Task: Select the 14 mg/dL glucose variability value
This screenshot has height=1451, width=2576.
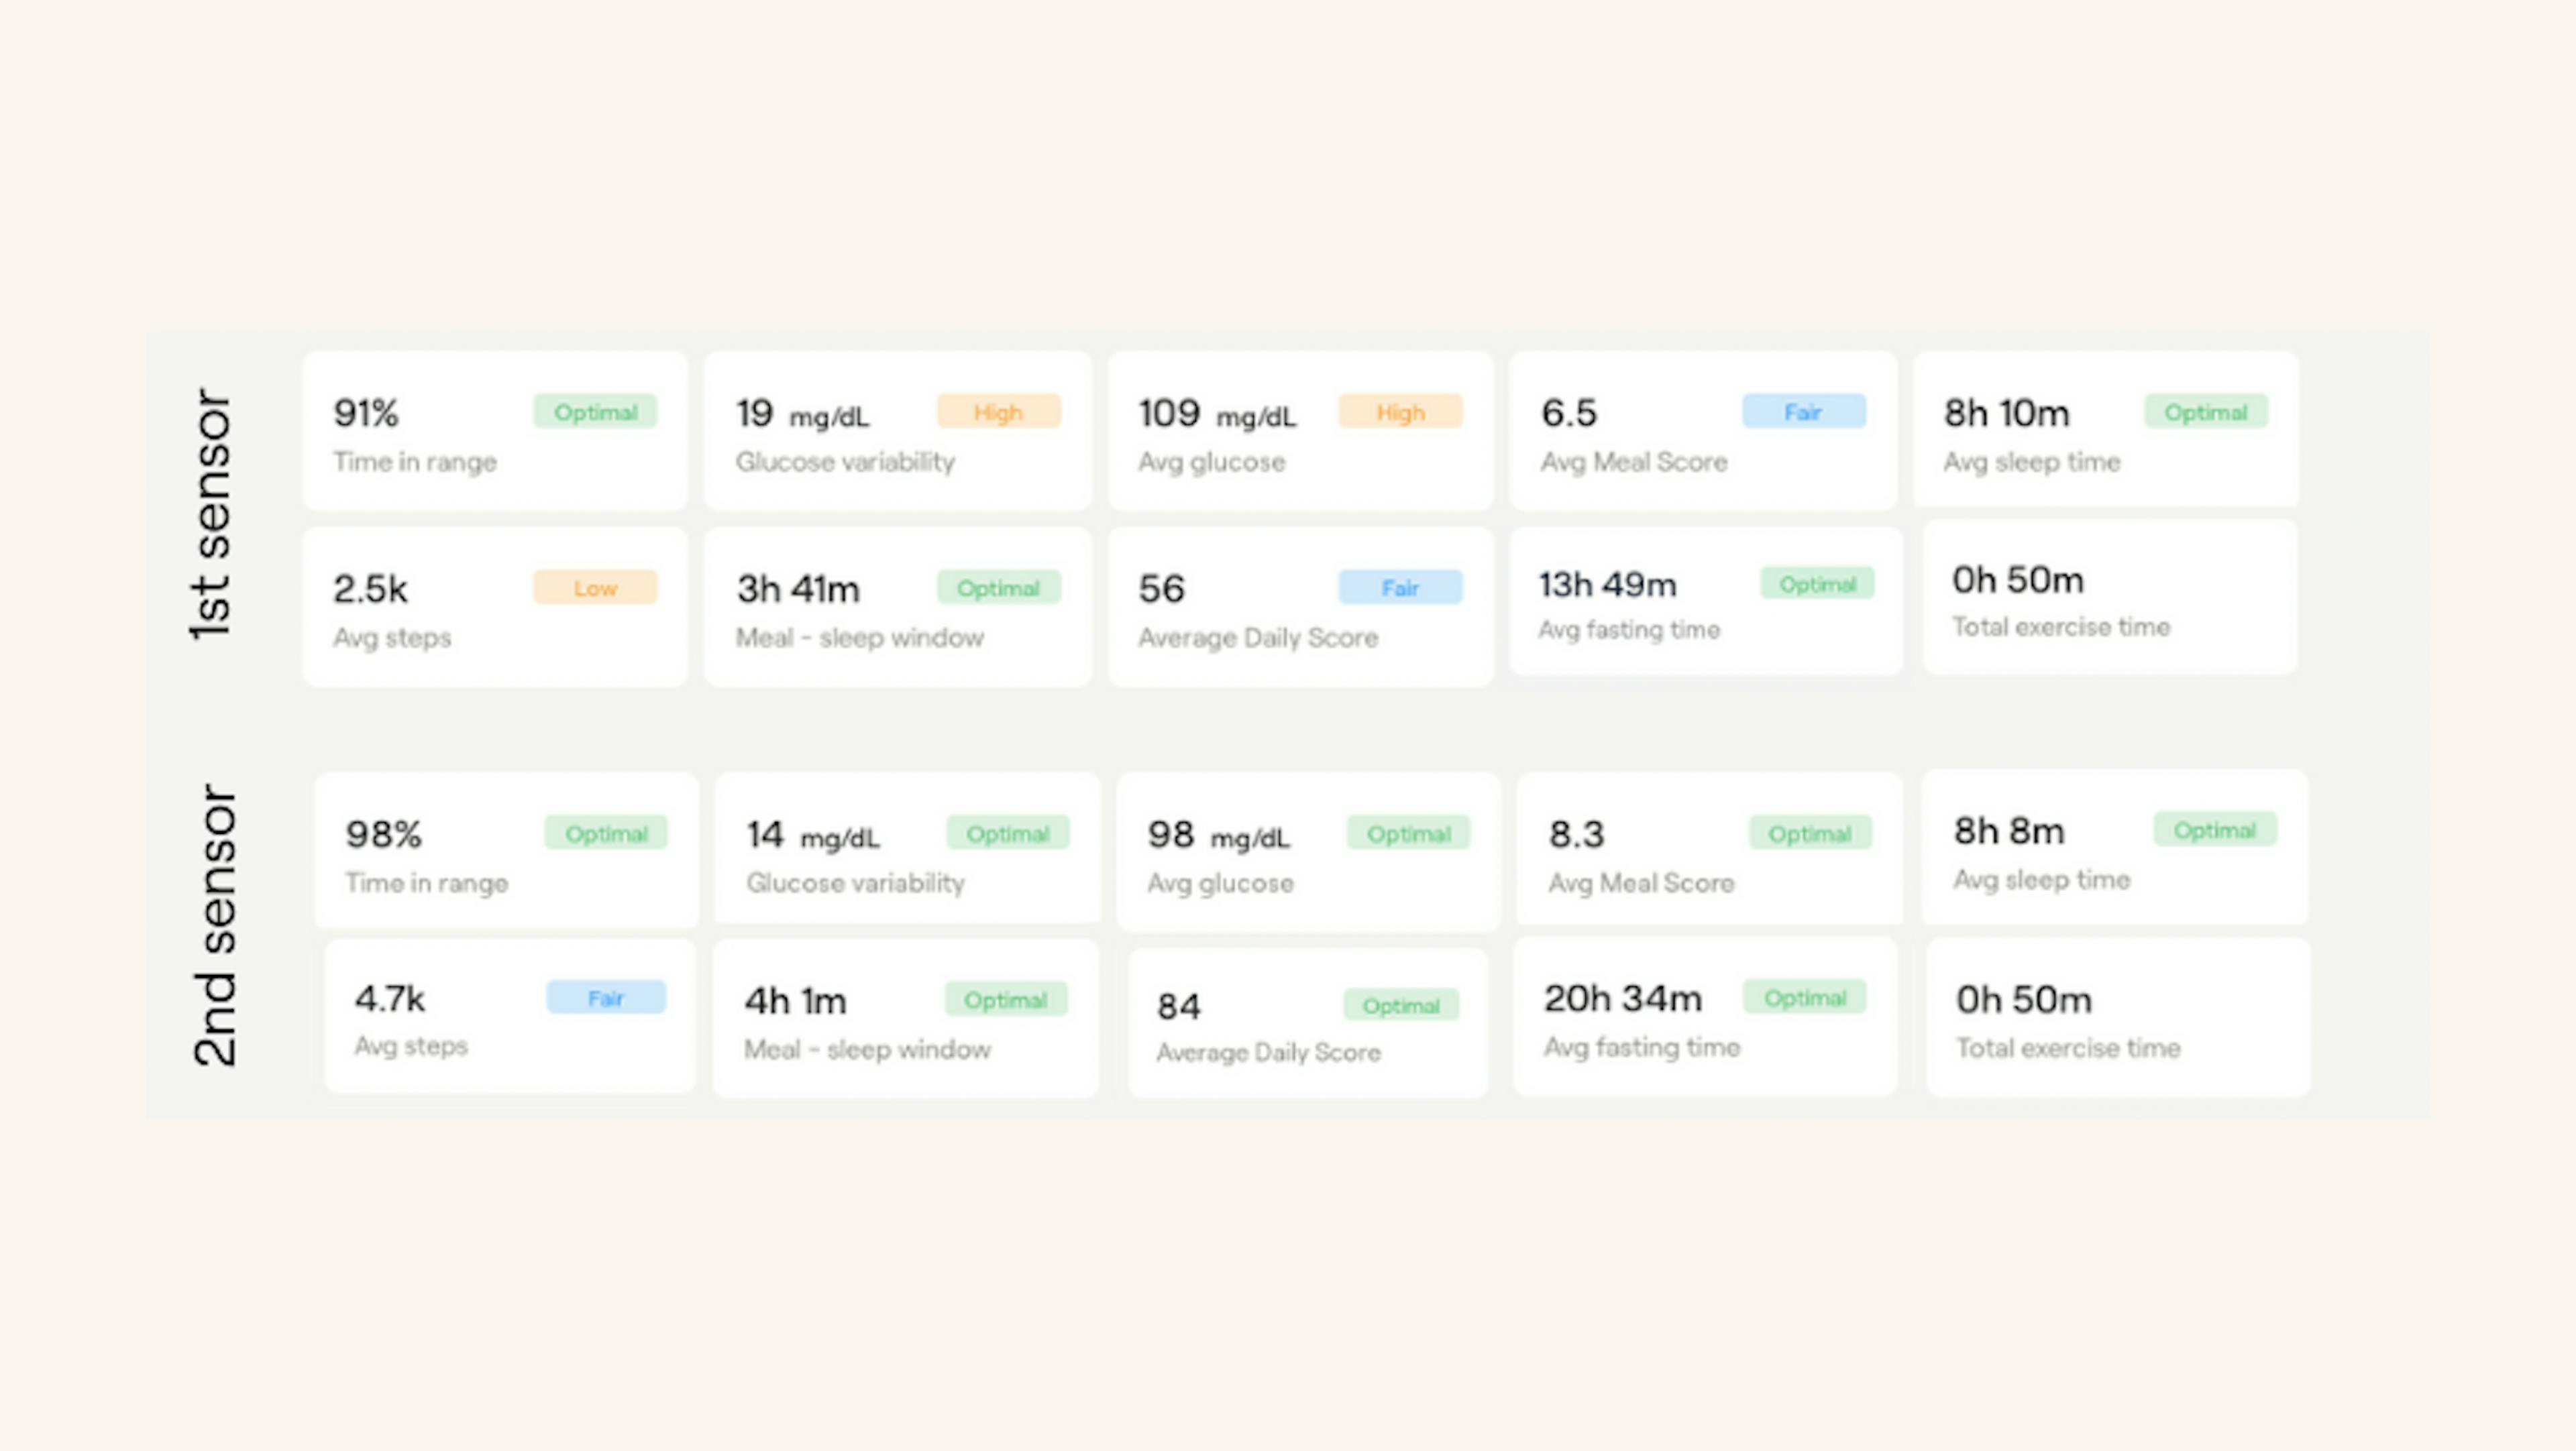Action: click(x=813, y=834)
